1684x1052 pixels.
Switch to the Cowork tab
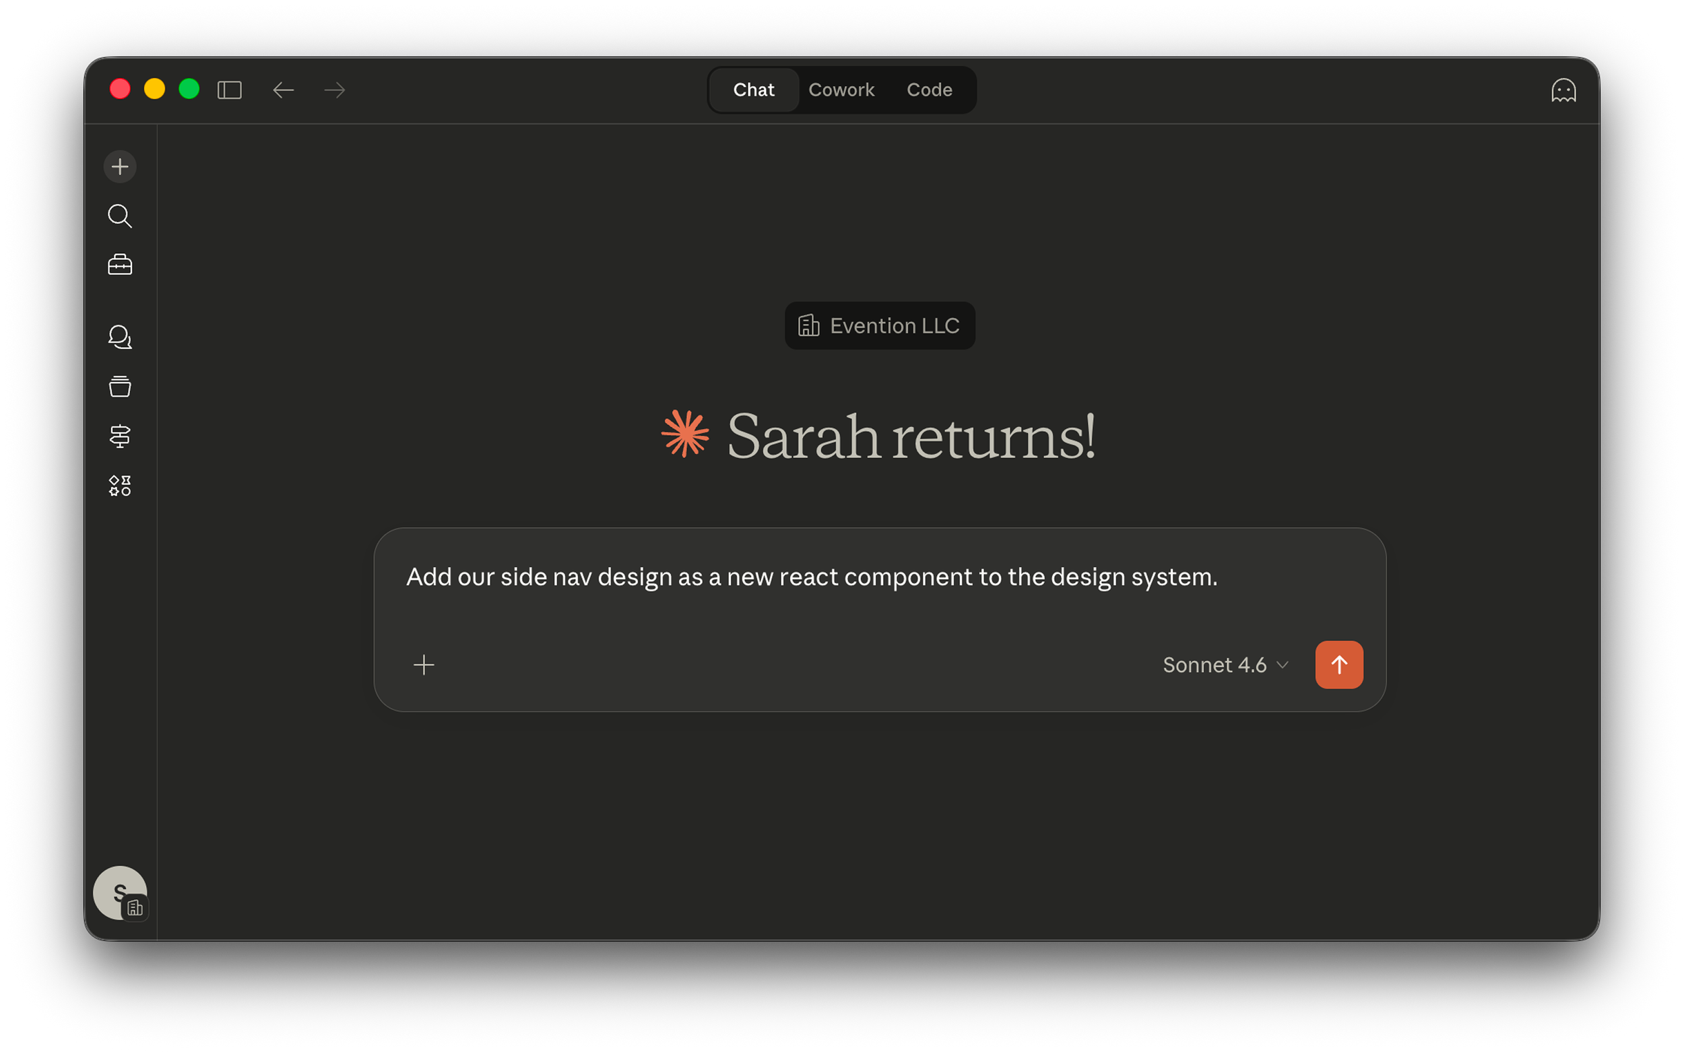pyautogui.click(x=841, y=89)
